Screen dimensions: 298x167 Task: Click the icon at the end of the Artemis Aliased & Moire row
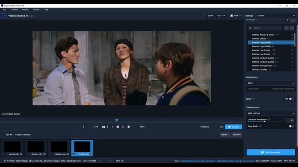click(x=292, y=35)
